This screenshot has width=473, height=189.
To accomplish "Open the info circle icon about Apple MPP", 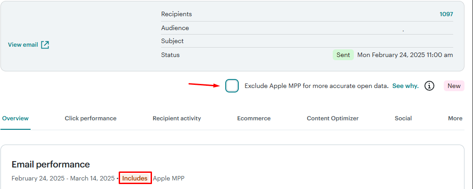I will pos(429,86).
